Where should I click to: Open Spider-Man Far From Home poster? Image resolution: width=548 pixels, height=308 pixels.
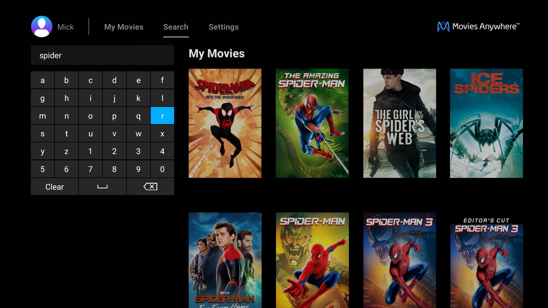tap(225, 260)
